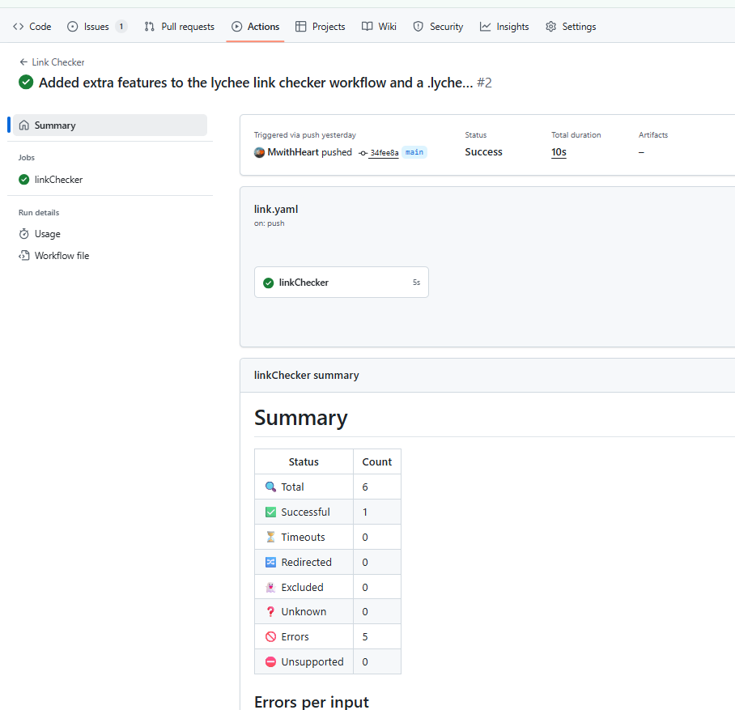
Task: Open Usage under Run details
Action: pyautogui.click(x=47, y=234)
